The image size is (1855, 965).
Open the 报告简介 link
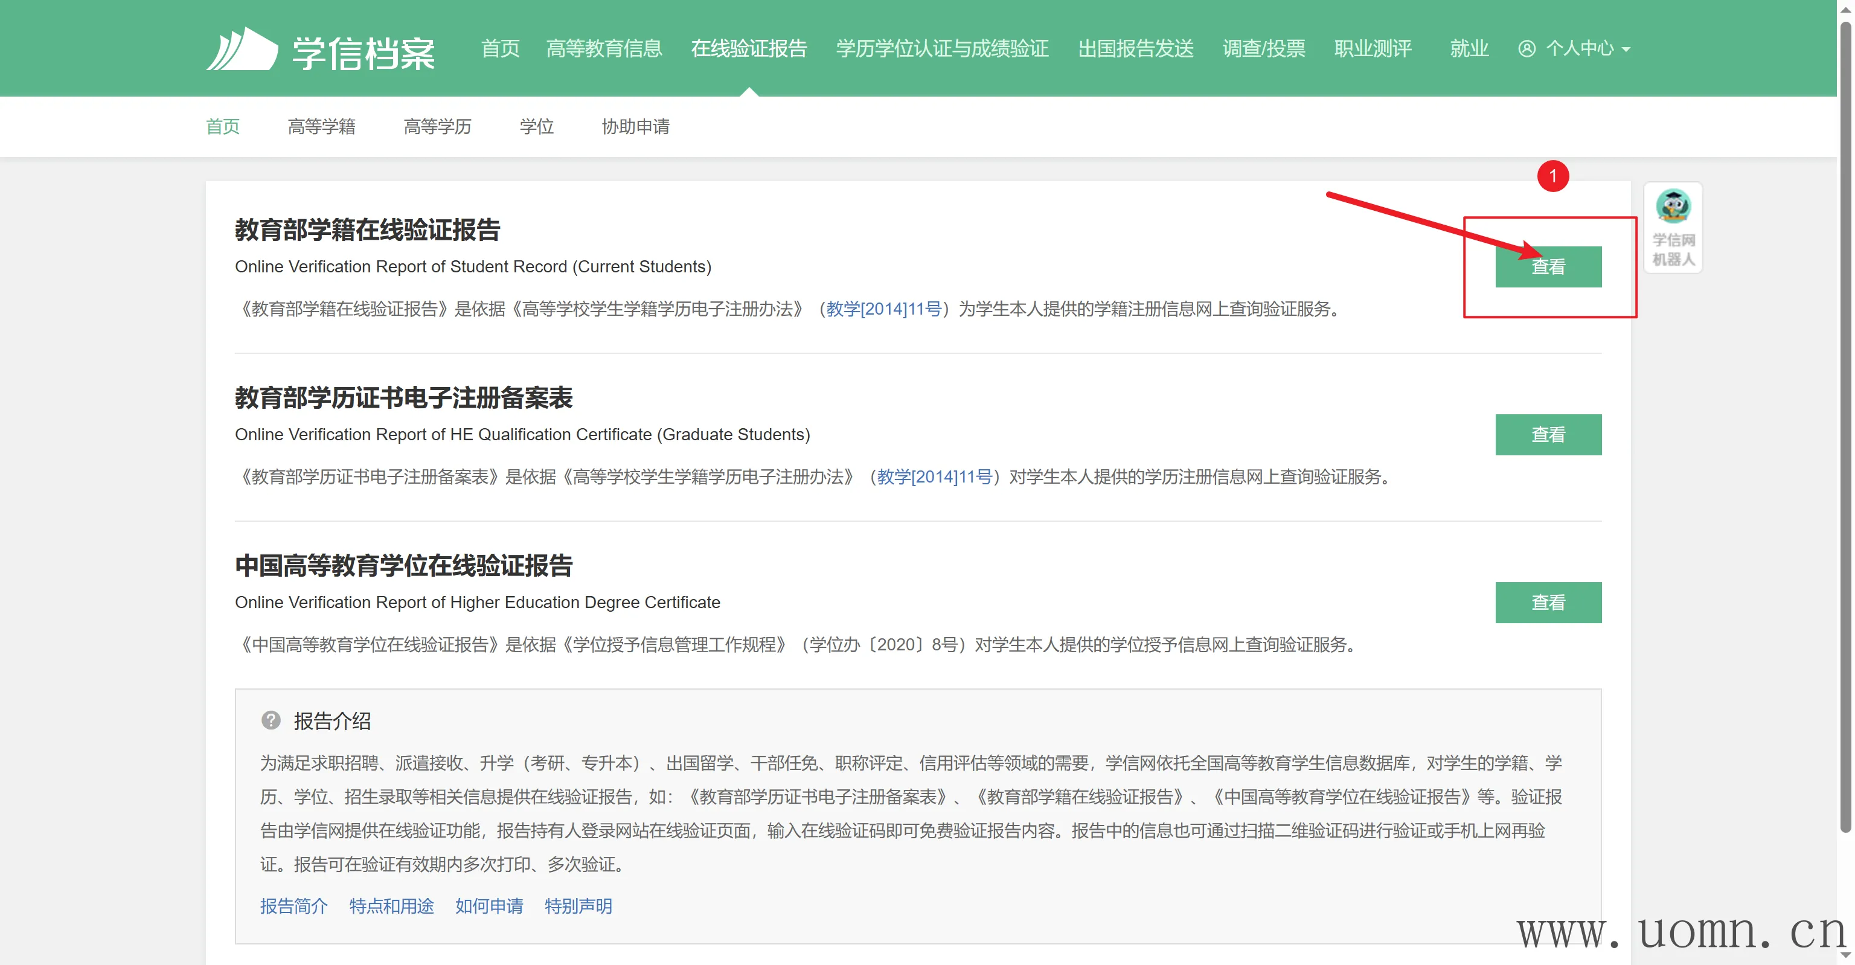294,906
